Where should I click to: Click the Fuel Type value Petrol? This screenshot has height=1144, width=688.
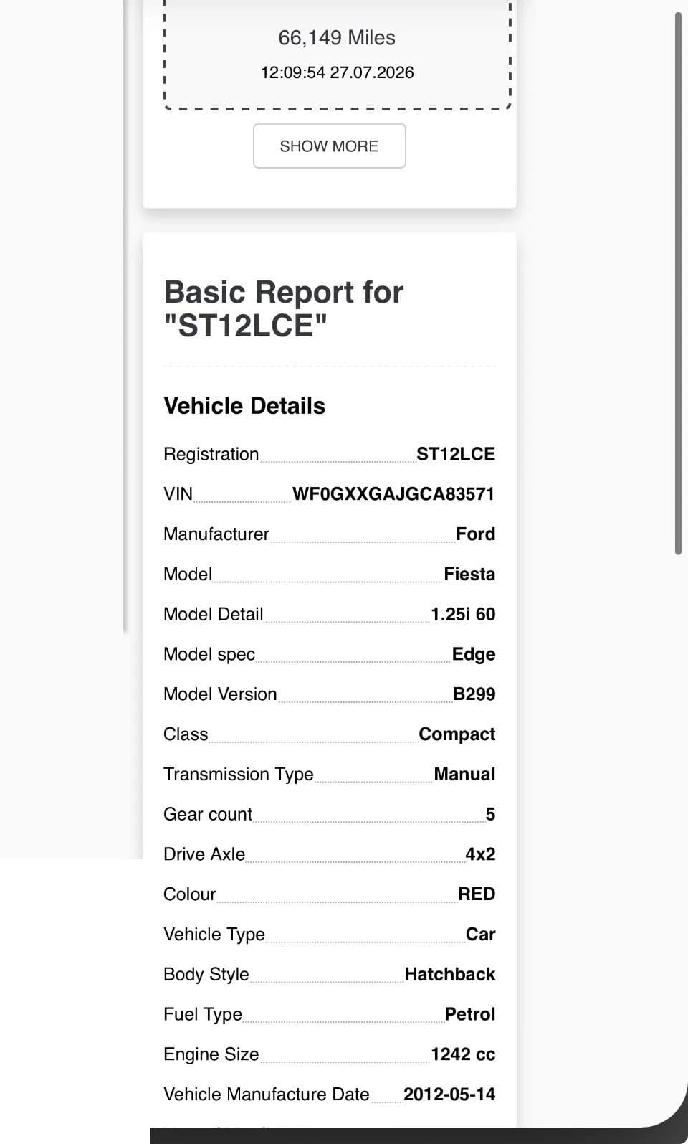(x=470, y=1014)
